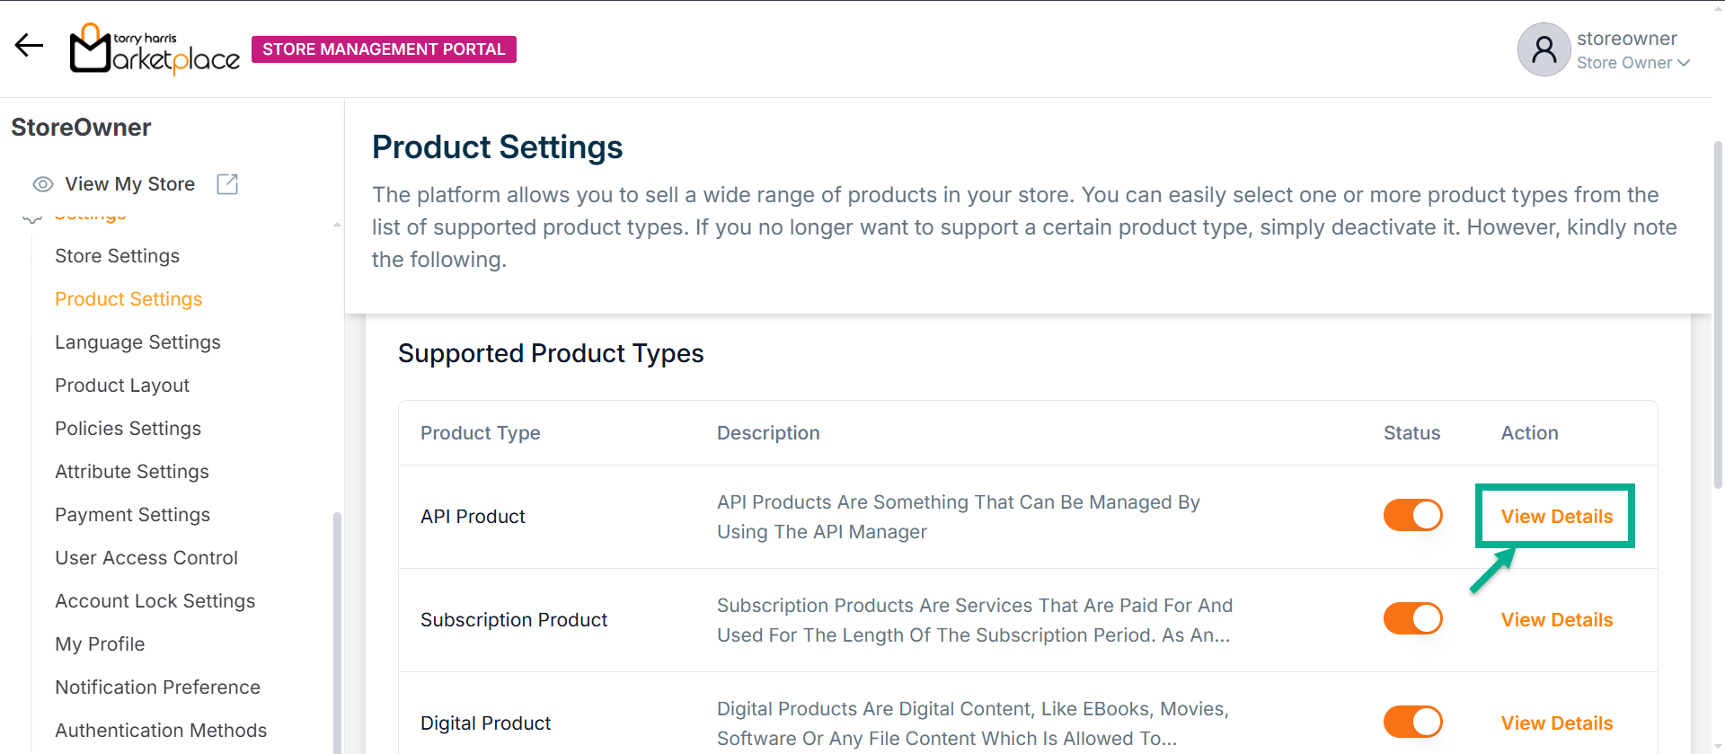View Details for Digital Product
1725x754 pixels.
pos(1556,723)
